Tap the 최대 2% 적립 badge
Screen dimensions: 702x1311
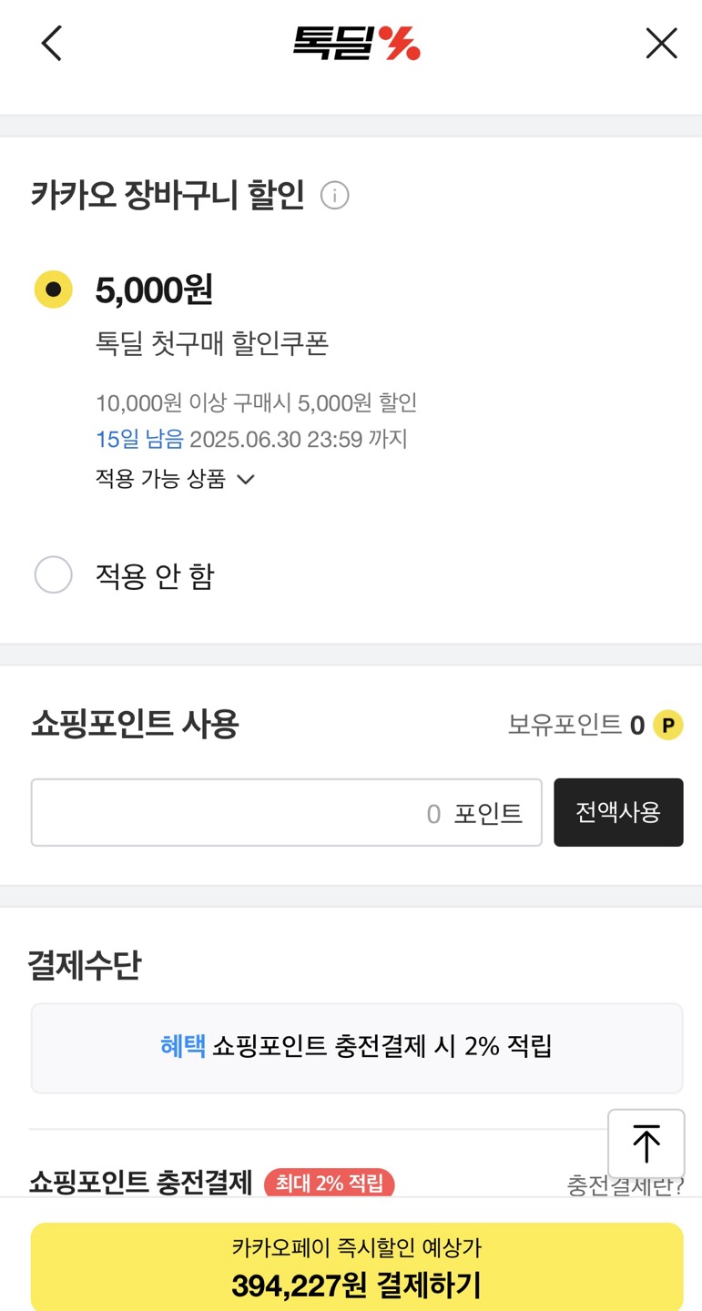tap(329, 1183)
